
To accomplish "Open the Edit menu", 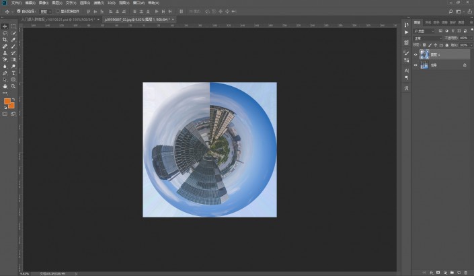I will [30, 3].
